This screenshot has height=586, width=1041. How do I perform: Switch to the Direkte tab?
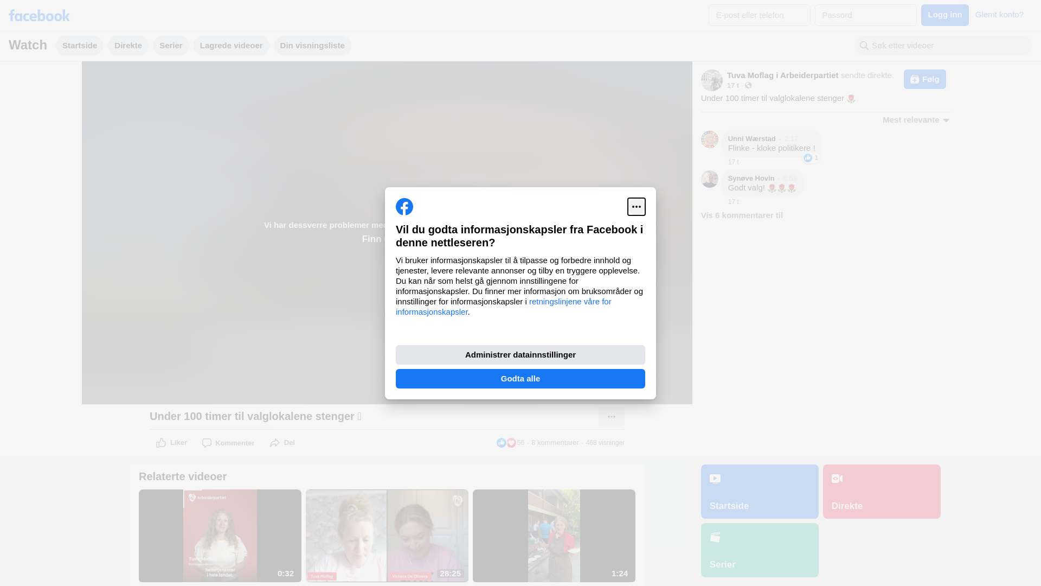pyautogui.click(x=128, y=46)
